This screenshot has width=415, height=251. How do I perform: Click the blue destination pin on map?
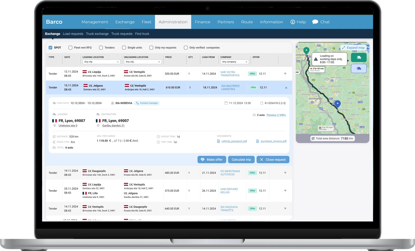[x=338, y=104]
